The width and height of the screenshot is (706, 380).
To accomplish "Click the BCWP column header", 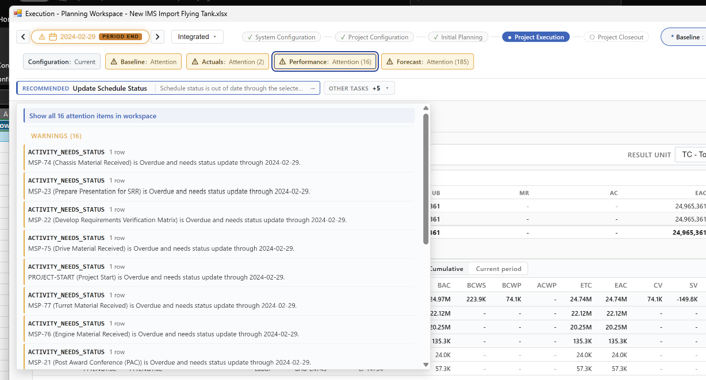I will click(x=511, y=285).
